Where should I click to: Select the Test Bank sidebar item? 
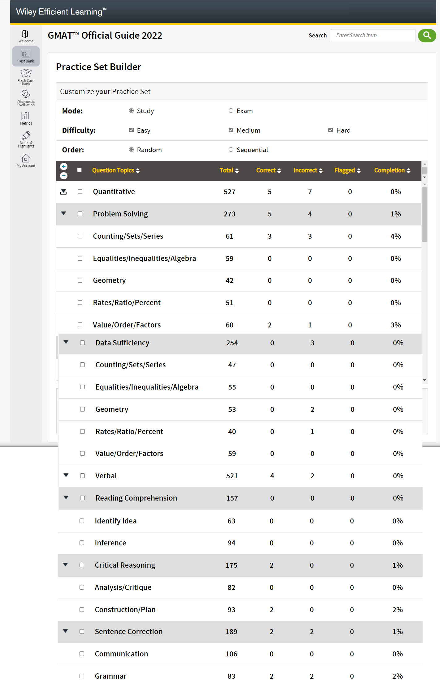click(x=26, y=56)
